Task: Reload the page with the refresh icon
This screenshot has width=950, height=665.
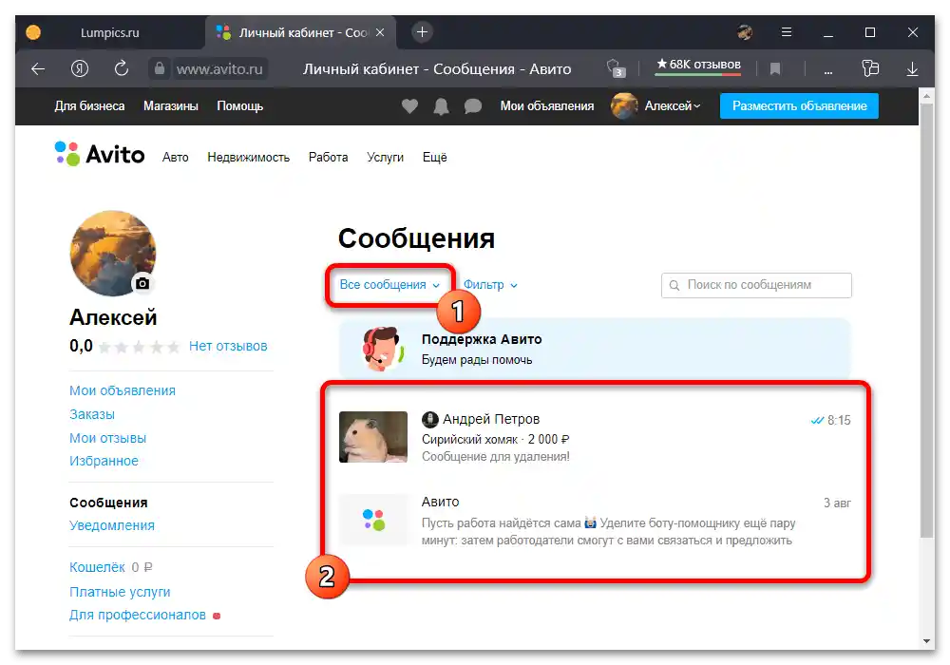Action: click(122, 68)
